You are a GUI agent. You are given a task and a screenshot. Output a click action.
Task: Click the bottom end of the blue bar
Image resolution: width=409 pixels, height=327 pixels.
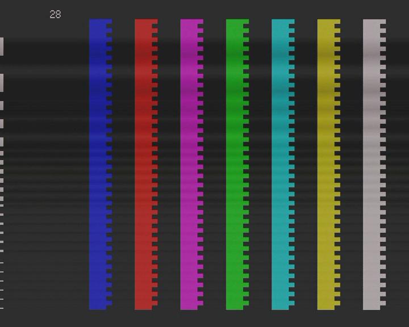[98, 307]
